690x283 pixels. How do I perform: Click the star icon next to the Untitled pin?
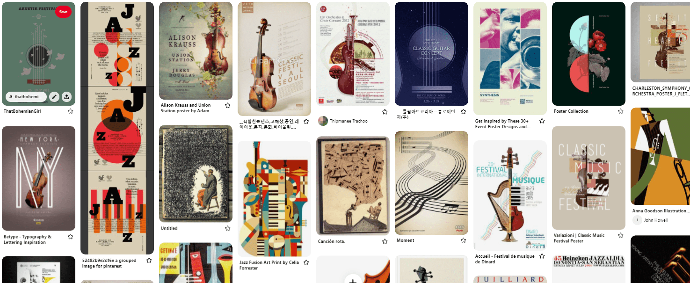click(227, 228)
